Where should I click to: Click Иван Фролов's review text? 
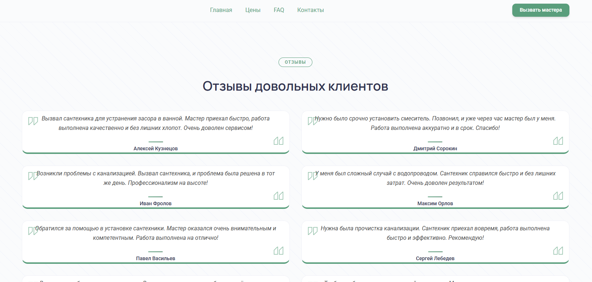point(155,178)
